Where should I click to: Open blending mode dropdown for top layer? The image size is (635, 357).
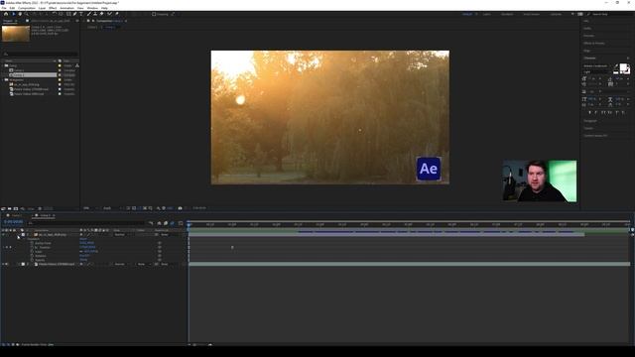121,234
